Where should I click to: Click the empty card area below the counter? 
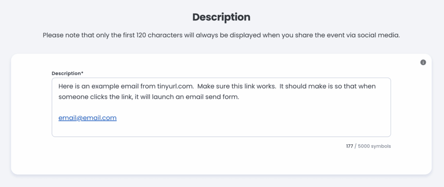click(x=221, y=162)
